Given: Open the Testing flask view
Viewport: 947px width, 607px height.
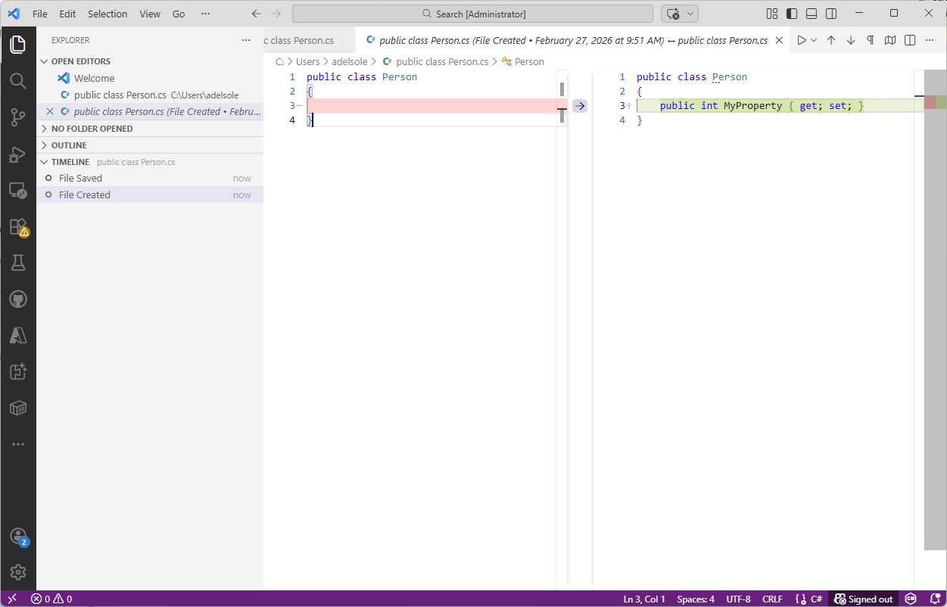Looking at the screenshot, I should (x=18, y=263).
